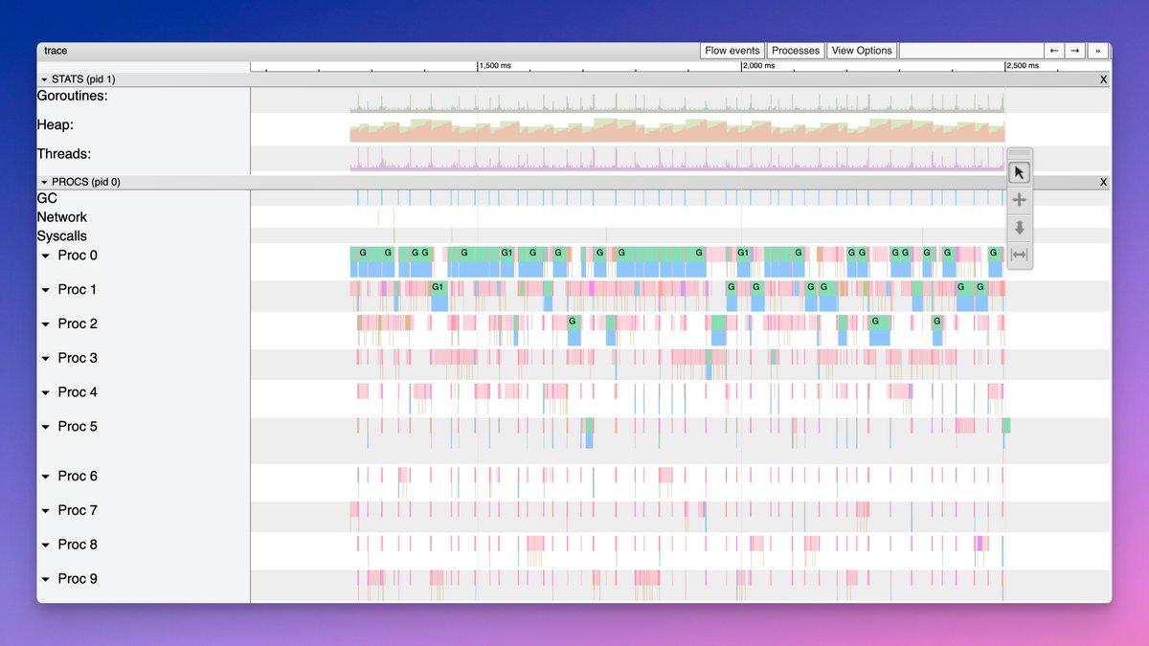Click the 2,000 ms mark on the ruler
The width and height of the screenshot is (1149, 646).
tap(743, 66)
